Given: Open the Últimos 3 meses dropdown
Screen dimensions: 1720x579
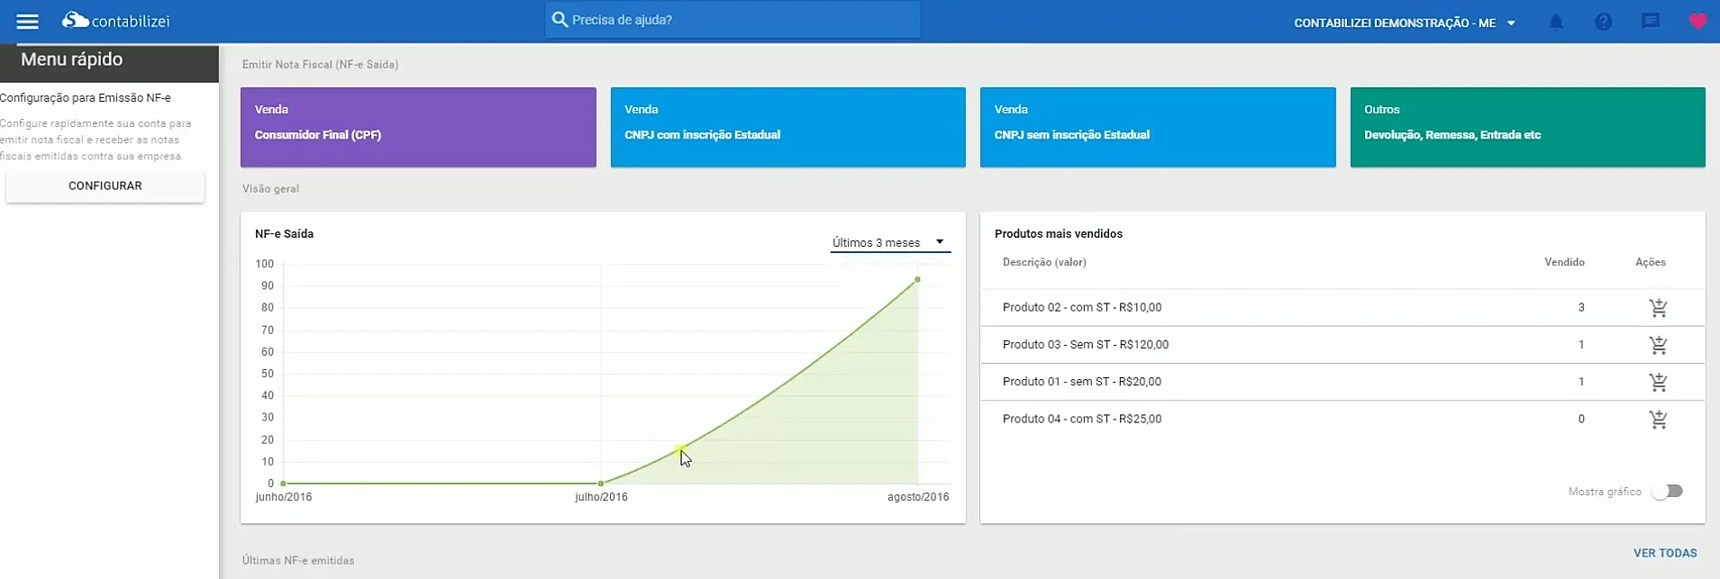Looking at the screenshot, I should (x=889, y=242).
